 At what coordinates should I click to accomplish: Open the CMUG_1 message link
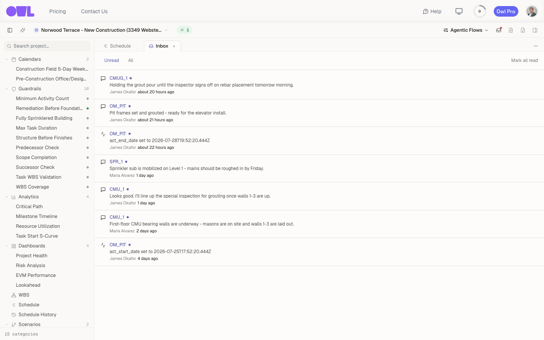(119, 78)
